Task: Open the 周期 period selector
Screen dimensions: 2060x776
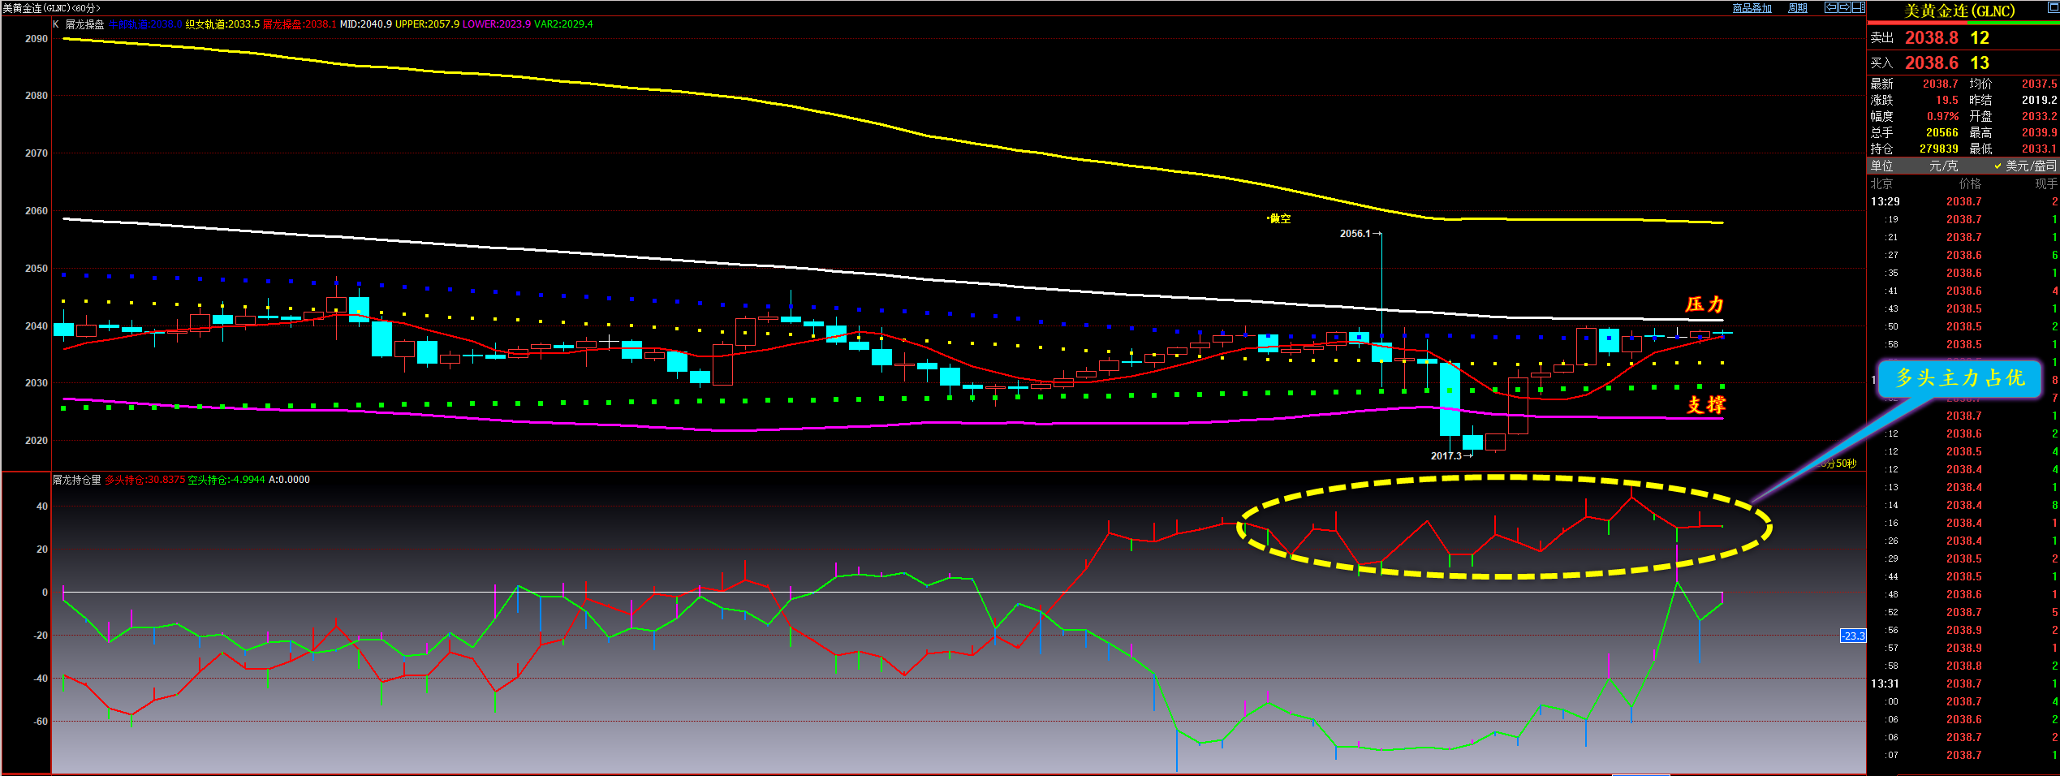Action: [x=1797, y=8]
